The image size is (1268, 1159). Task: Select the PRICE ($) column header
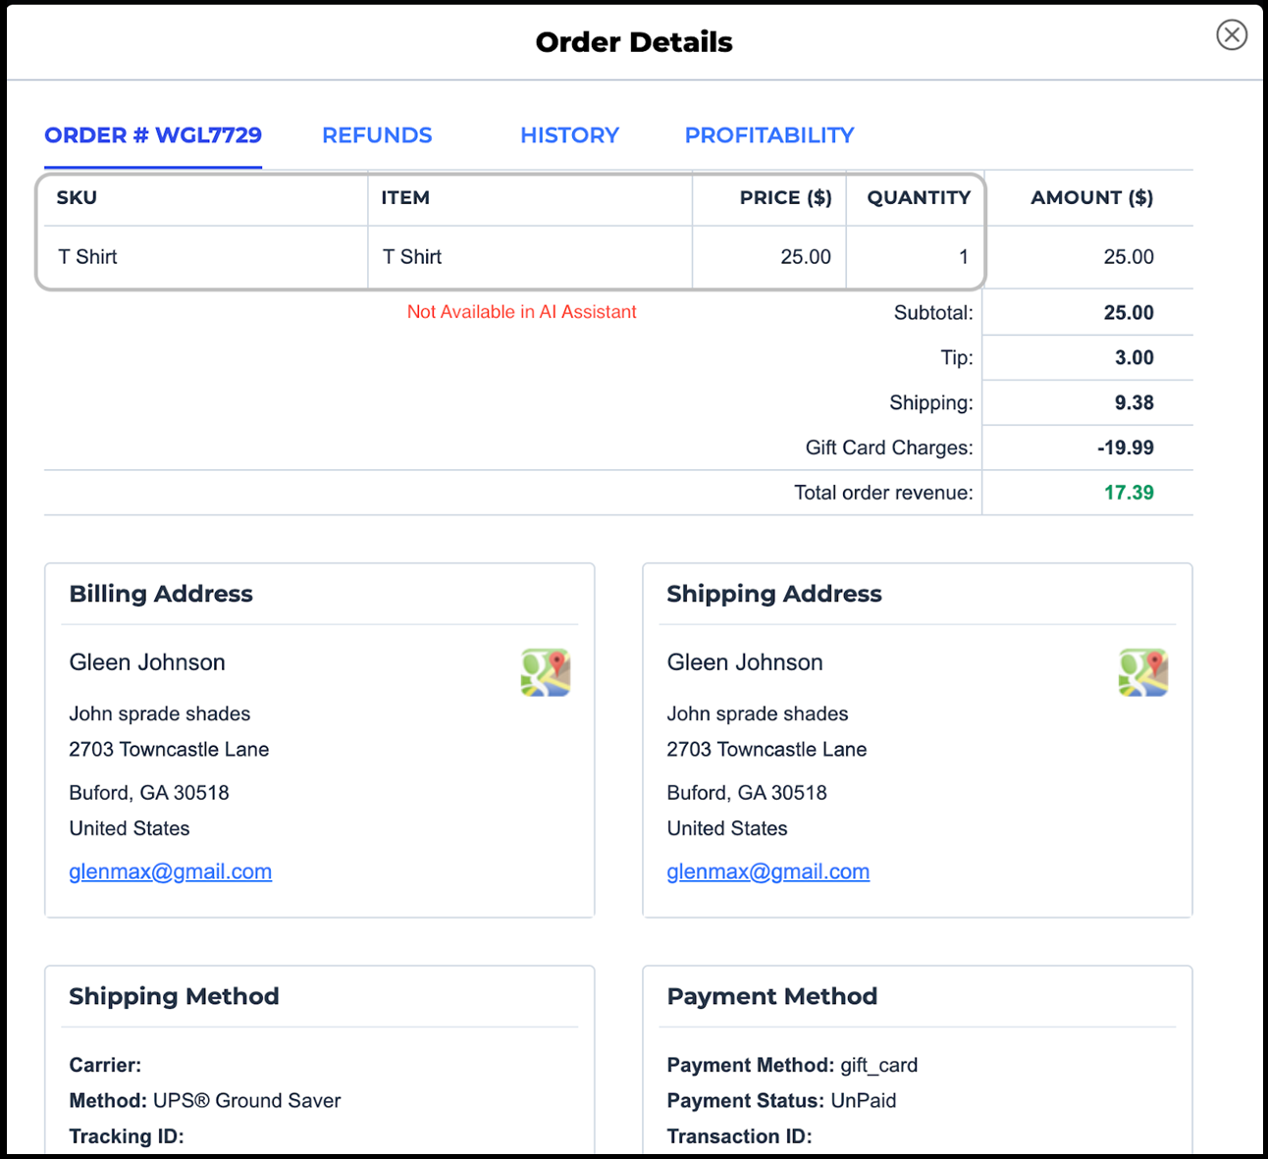pyautogui.click(x=785, y=198)
